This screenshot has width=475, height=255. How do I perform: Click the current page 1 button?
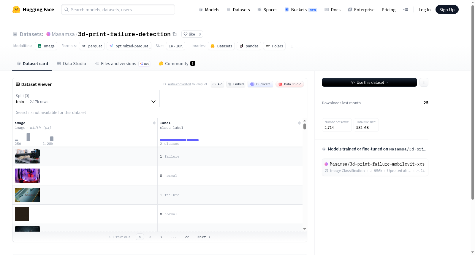pyautogui.click(x=140, y=237)
